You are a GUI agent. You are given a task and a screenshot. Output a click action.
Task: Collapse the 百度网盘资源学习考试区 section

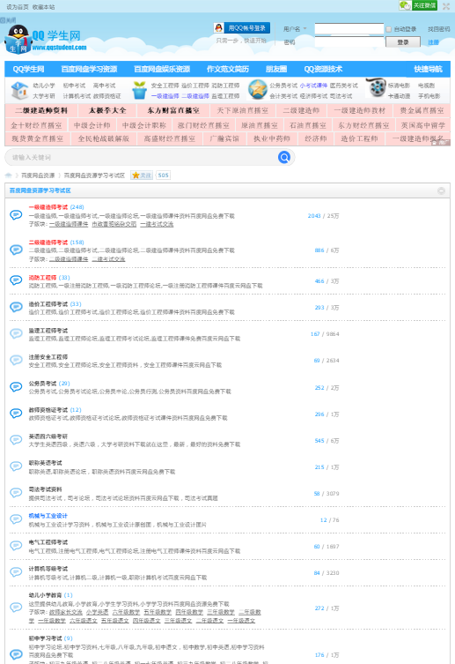(x=441, y=190)
